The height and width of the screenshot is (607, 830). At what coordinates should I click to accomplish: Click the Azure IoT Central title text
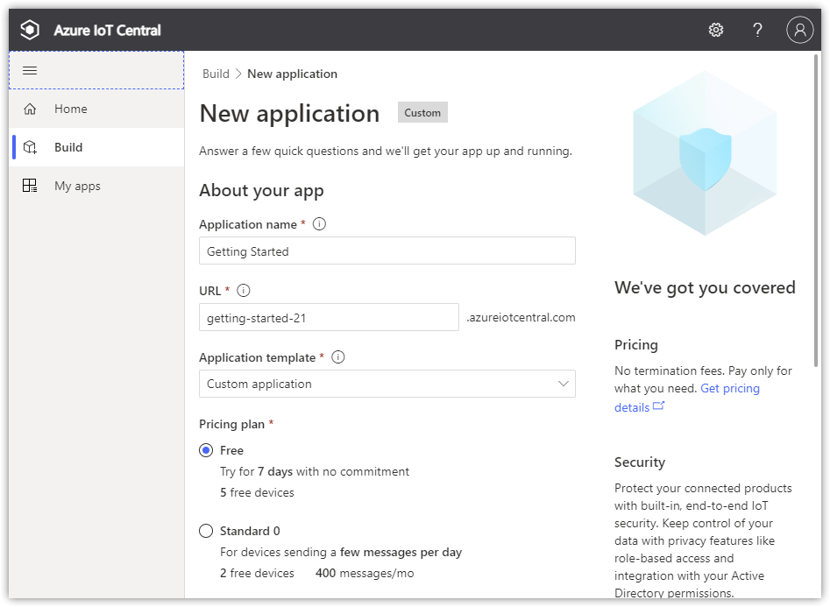pyautogui.click(x=108, y=30)
